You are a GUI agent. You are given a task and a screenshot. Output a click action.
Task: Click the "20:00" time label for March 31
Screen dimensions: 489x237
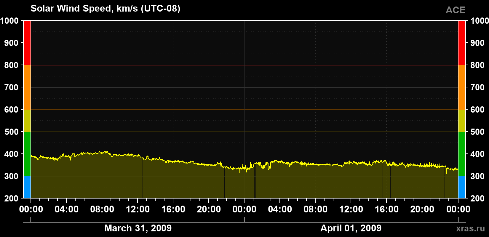209,209
